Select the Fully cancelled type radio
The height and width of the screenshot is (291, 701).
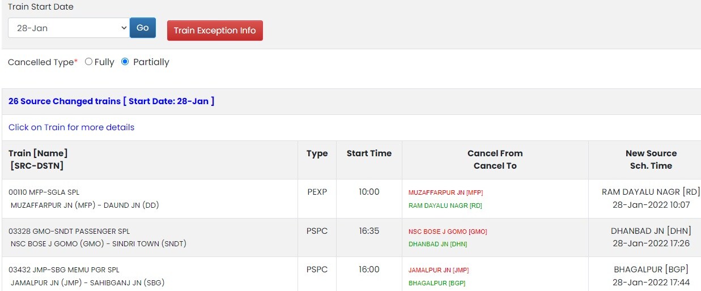pos(88,62)
